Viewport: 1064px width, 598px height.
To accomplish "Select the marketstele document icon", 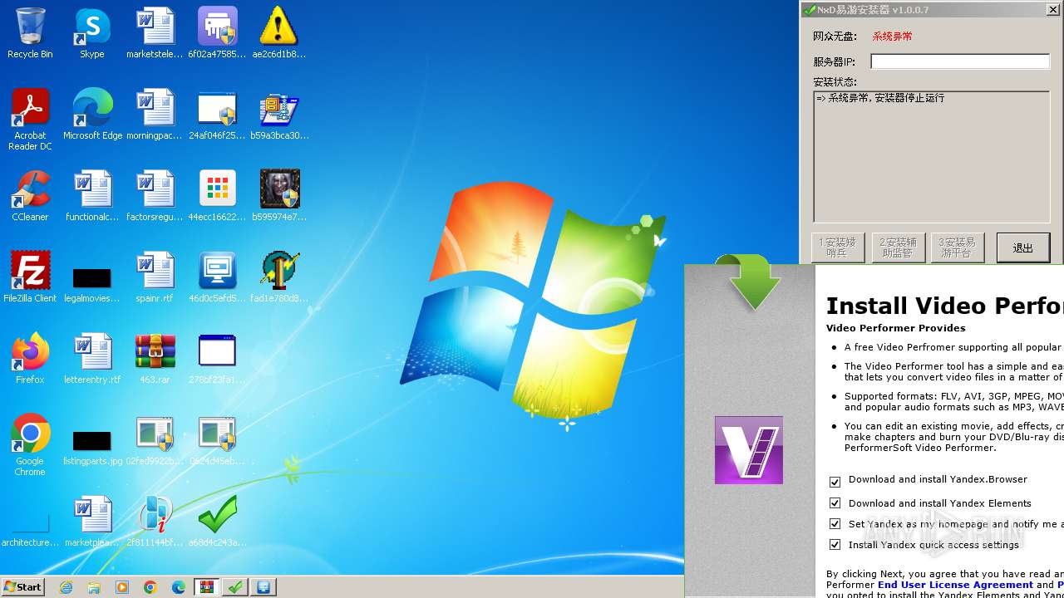I will 155,33.
